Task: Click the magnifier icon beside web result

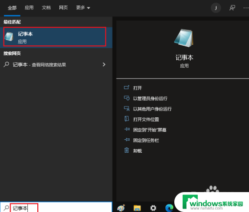Action: (x=6, y=64)
